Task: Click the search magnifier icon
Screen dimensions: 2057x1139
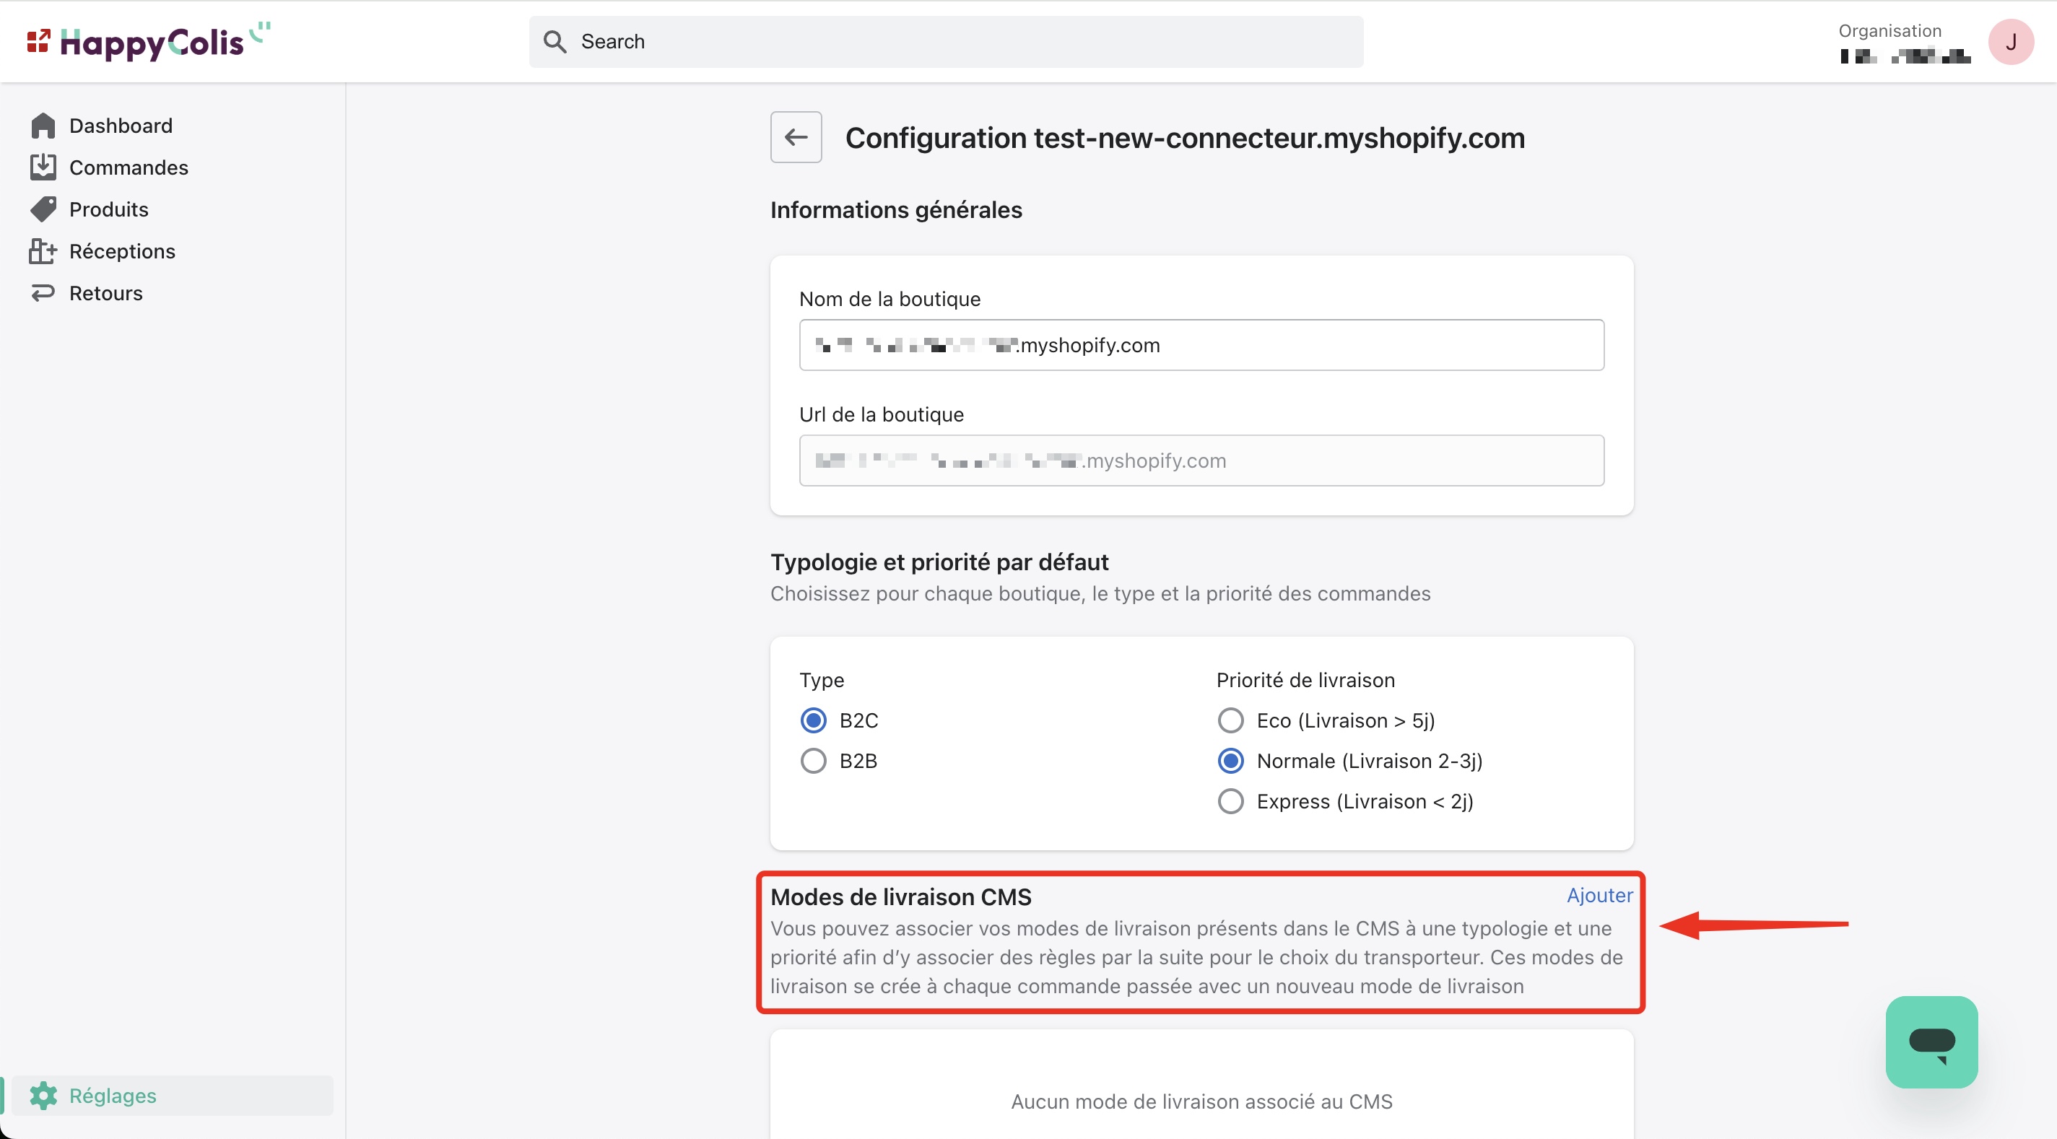Action: pos(555,42)
